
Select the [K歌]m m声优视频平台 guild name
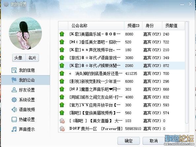[x=95, y=50]
